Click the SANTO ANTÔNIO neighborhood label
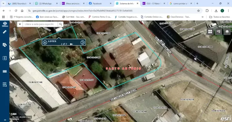 pyautogui.click(x=124, y=68)
